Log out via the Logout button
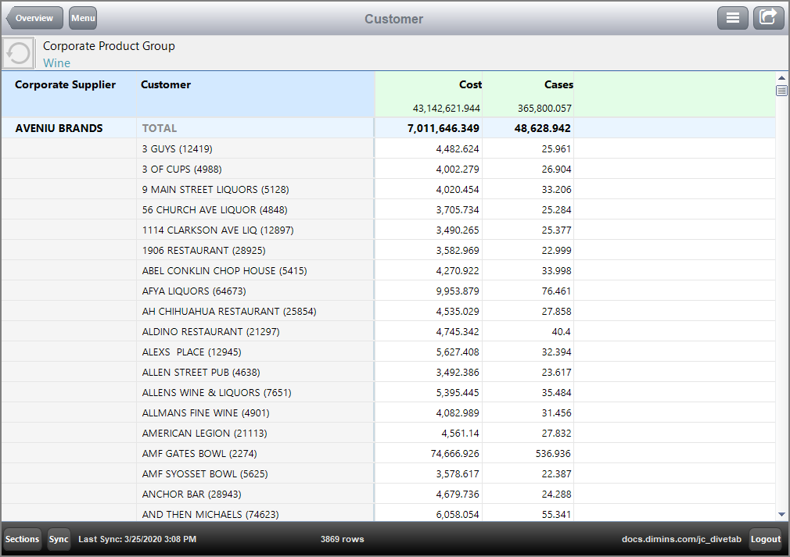790x557 pixels. tap(766, 539)
